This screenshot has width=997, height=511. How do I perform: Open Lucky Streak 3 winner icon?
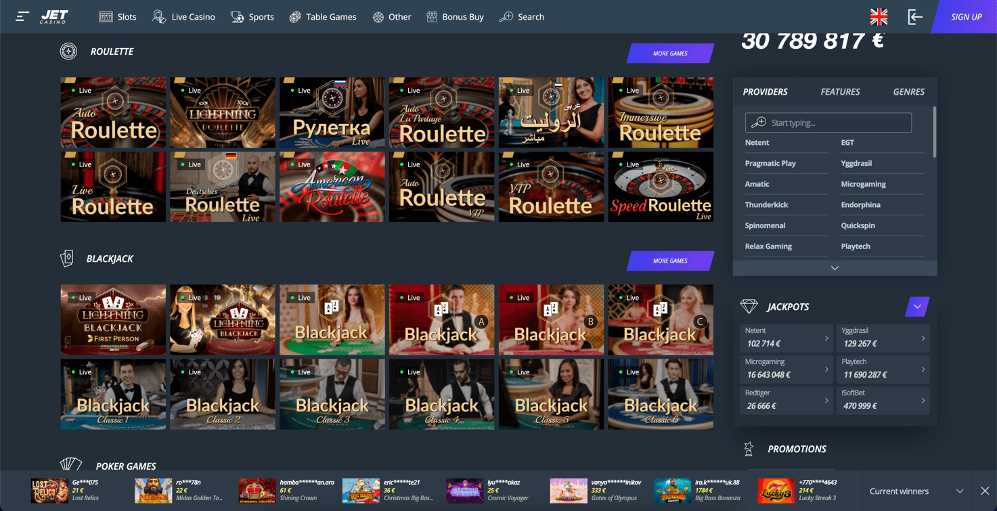(776, 491)
